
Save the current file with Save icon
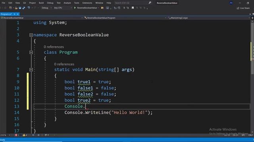pos(20,8)
